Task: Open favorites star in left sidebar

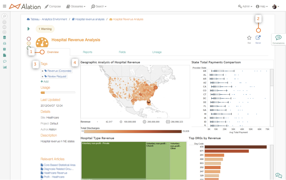Action: click(5, 22)
